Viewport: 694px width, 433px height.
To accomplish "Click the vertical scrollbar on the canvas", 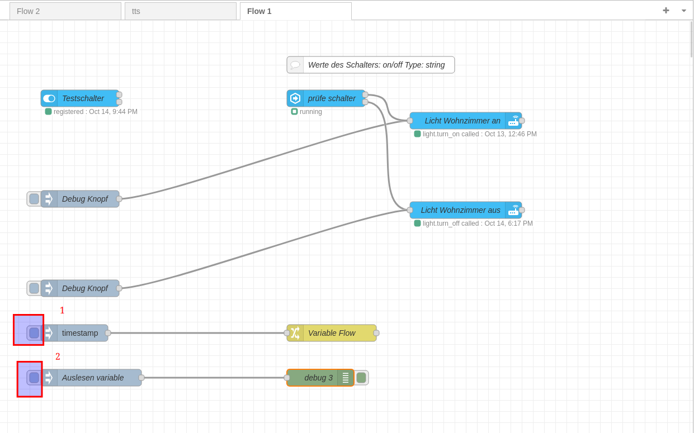I will pos(691,39).
